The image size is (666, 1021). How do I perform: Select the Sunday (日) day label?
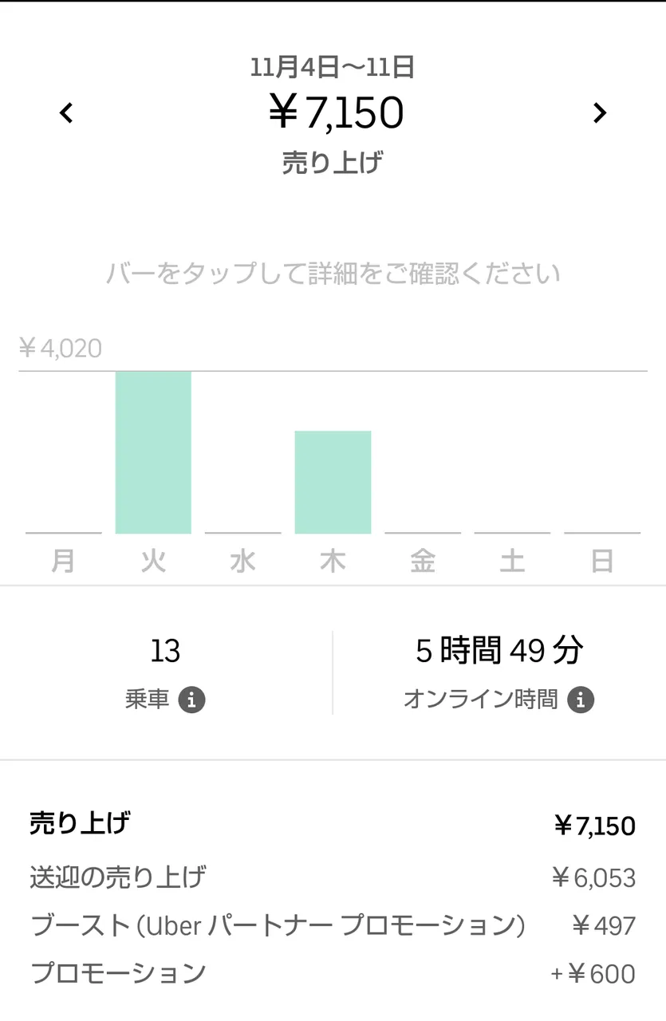click(x=602, y=562)
